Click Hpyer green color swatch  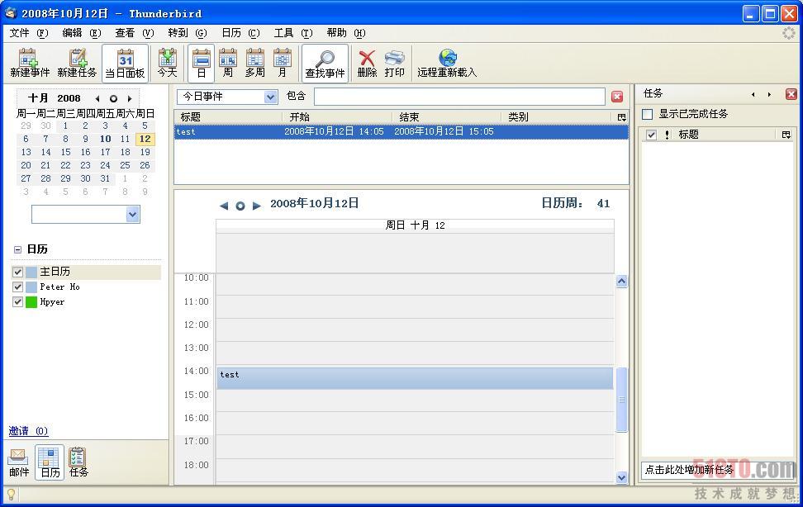coord(31,301)
